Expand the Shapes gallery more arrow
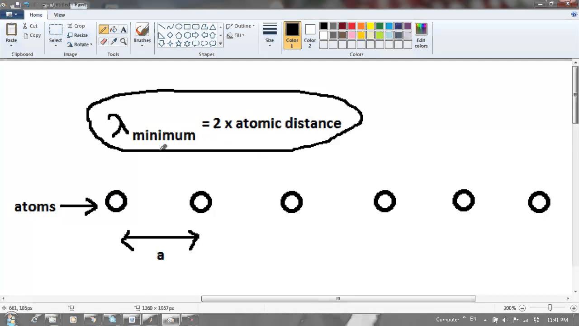 (220, 44)
